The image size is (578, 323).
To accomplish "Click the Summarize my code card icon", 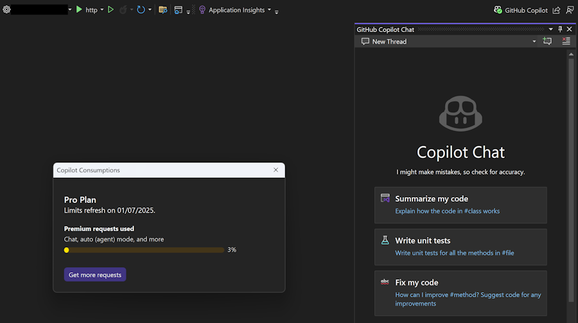I will click(x=385, y=198).
